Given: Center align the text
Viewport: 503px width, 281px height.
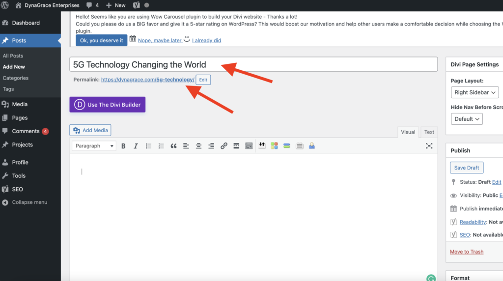Looking at the screenshot, I should point(198,146).
